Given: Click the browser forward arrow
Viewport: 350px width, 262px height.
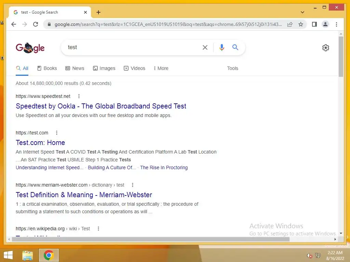Looking at the screenshot, I should point(25,24).
